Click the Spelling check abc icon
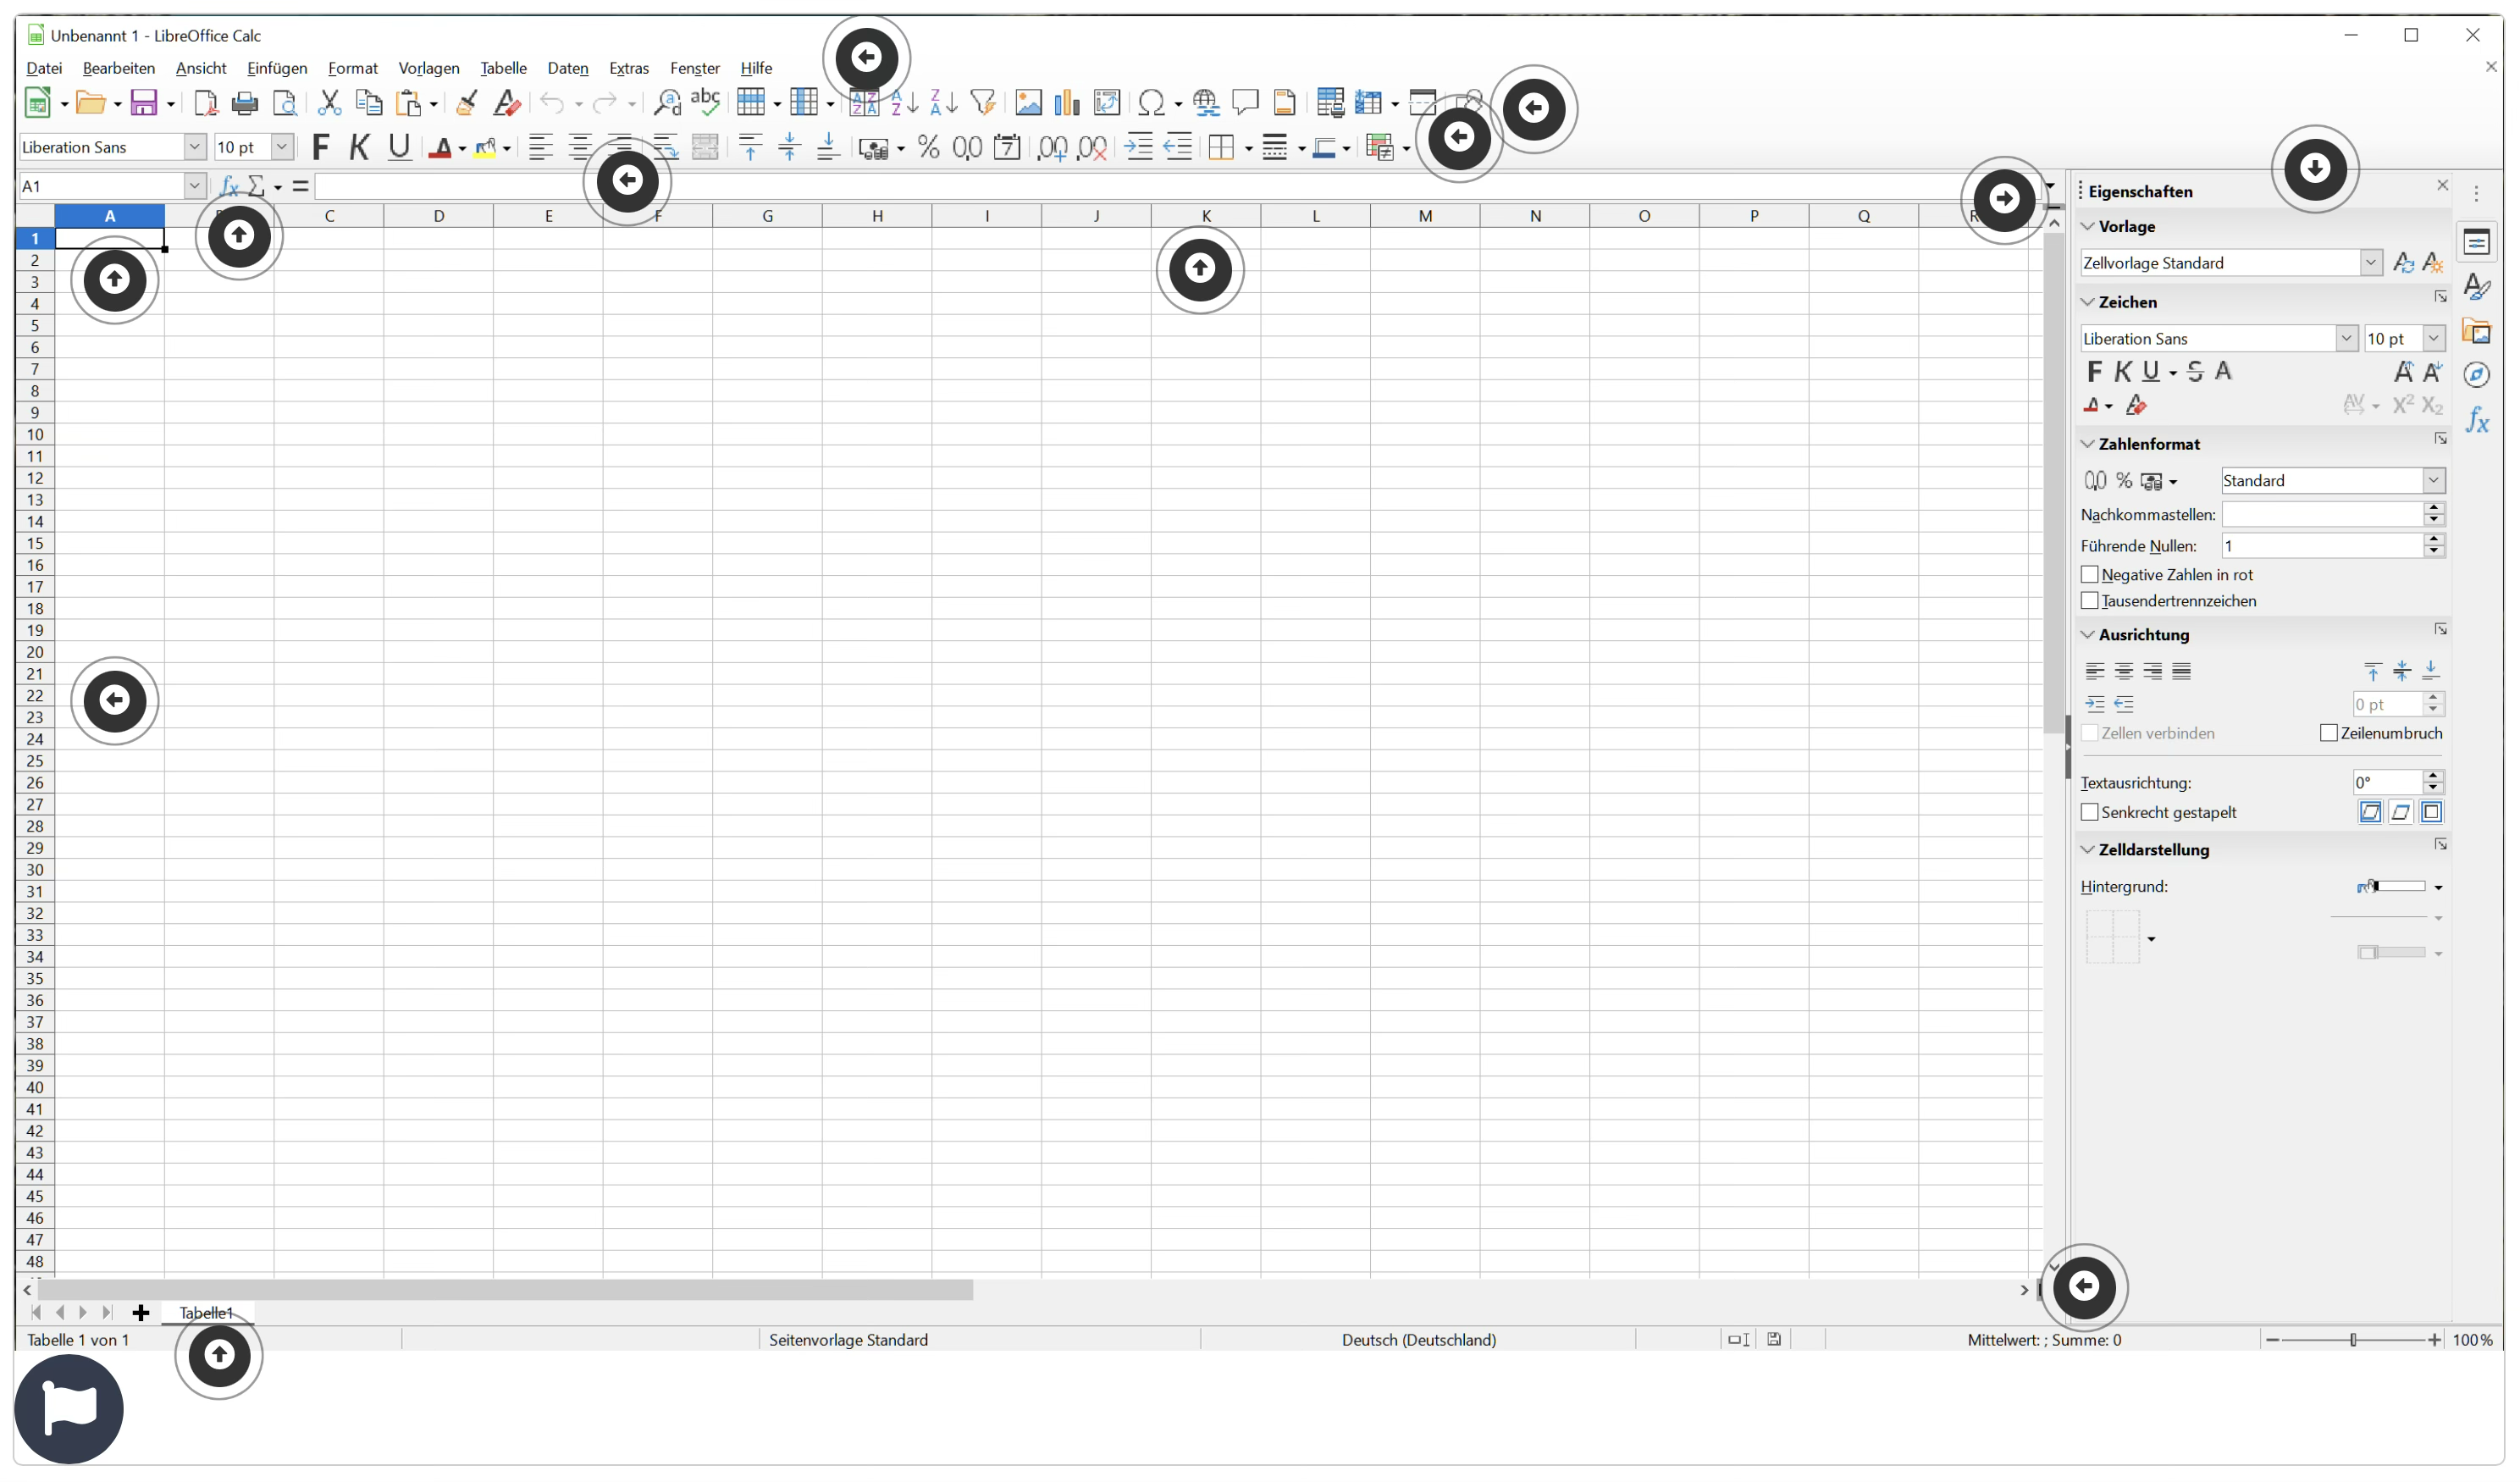 (705, 101)
